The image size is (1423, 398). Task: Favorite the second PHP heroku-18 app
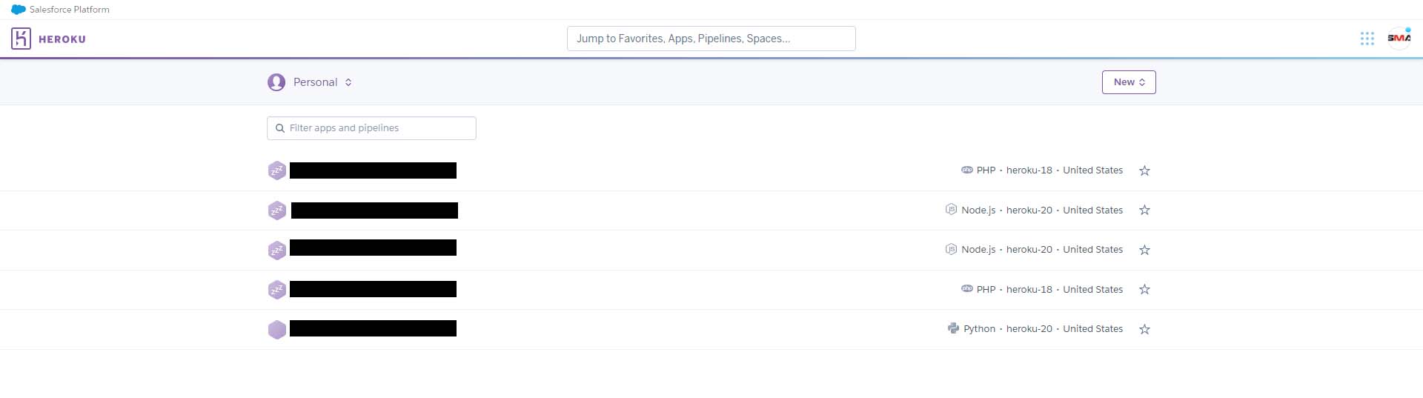pyautogui.click(x=1144, y=289)
